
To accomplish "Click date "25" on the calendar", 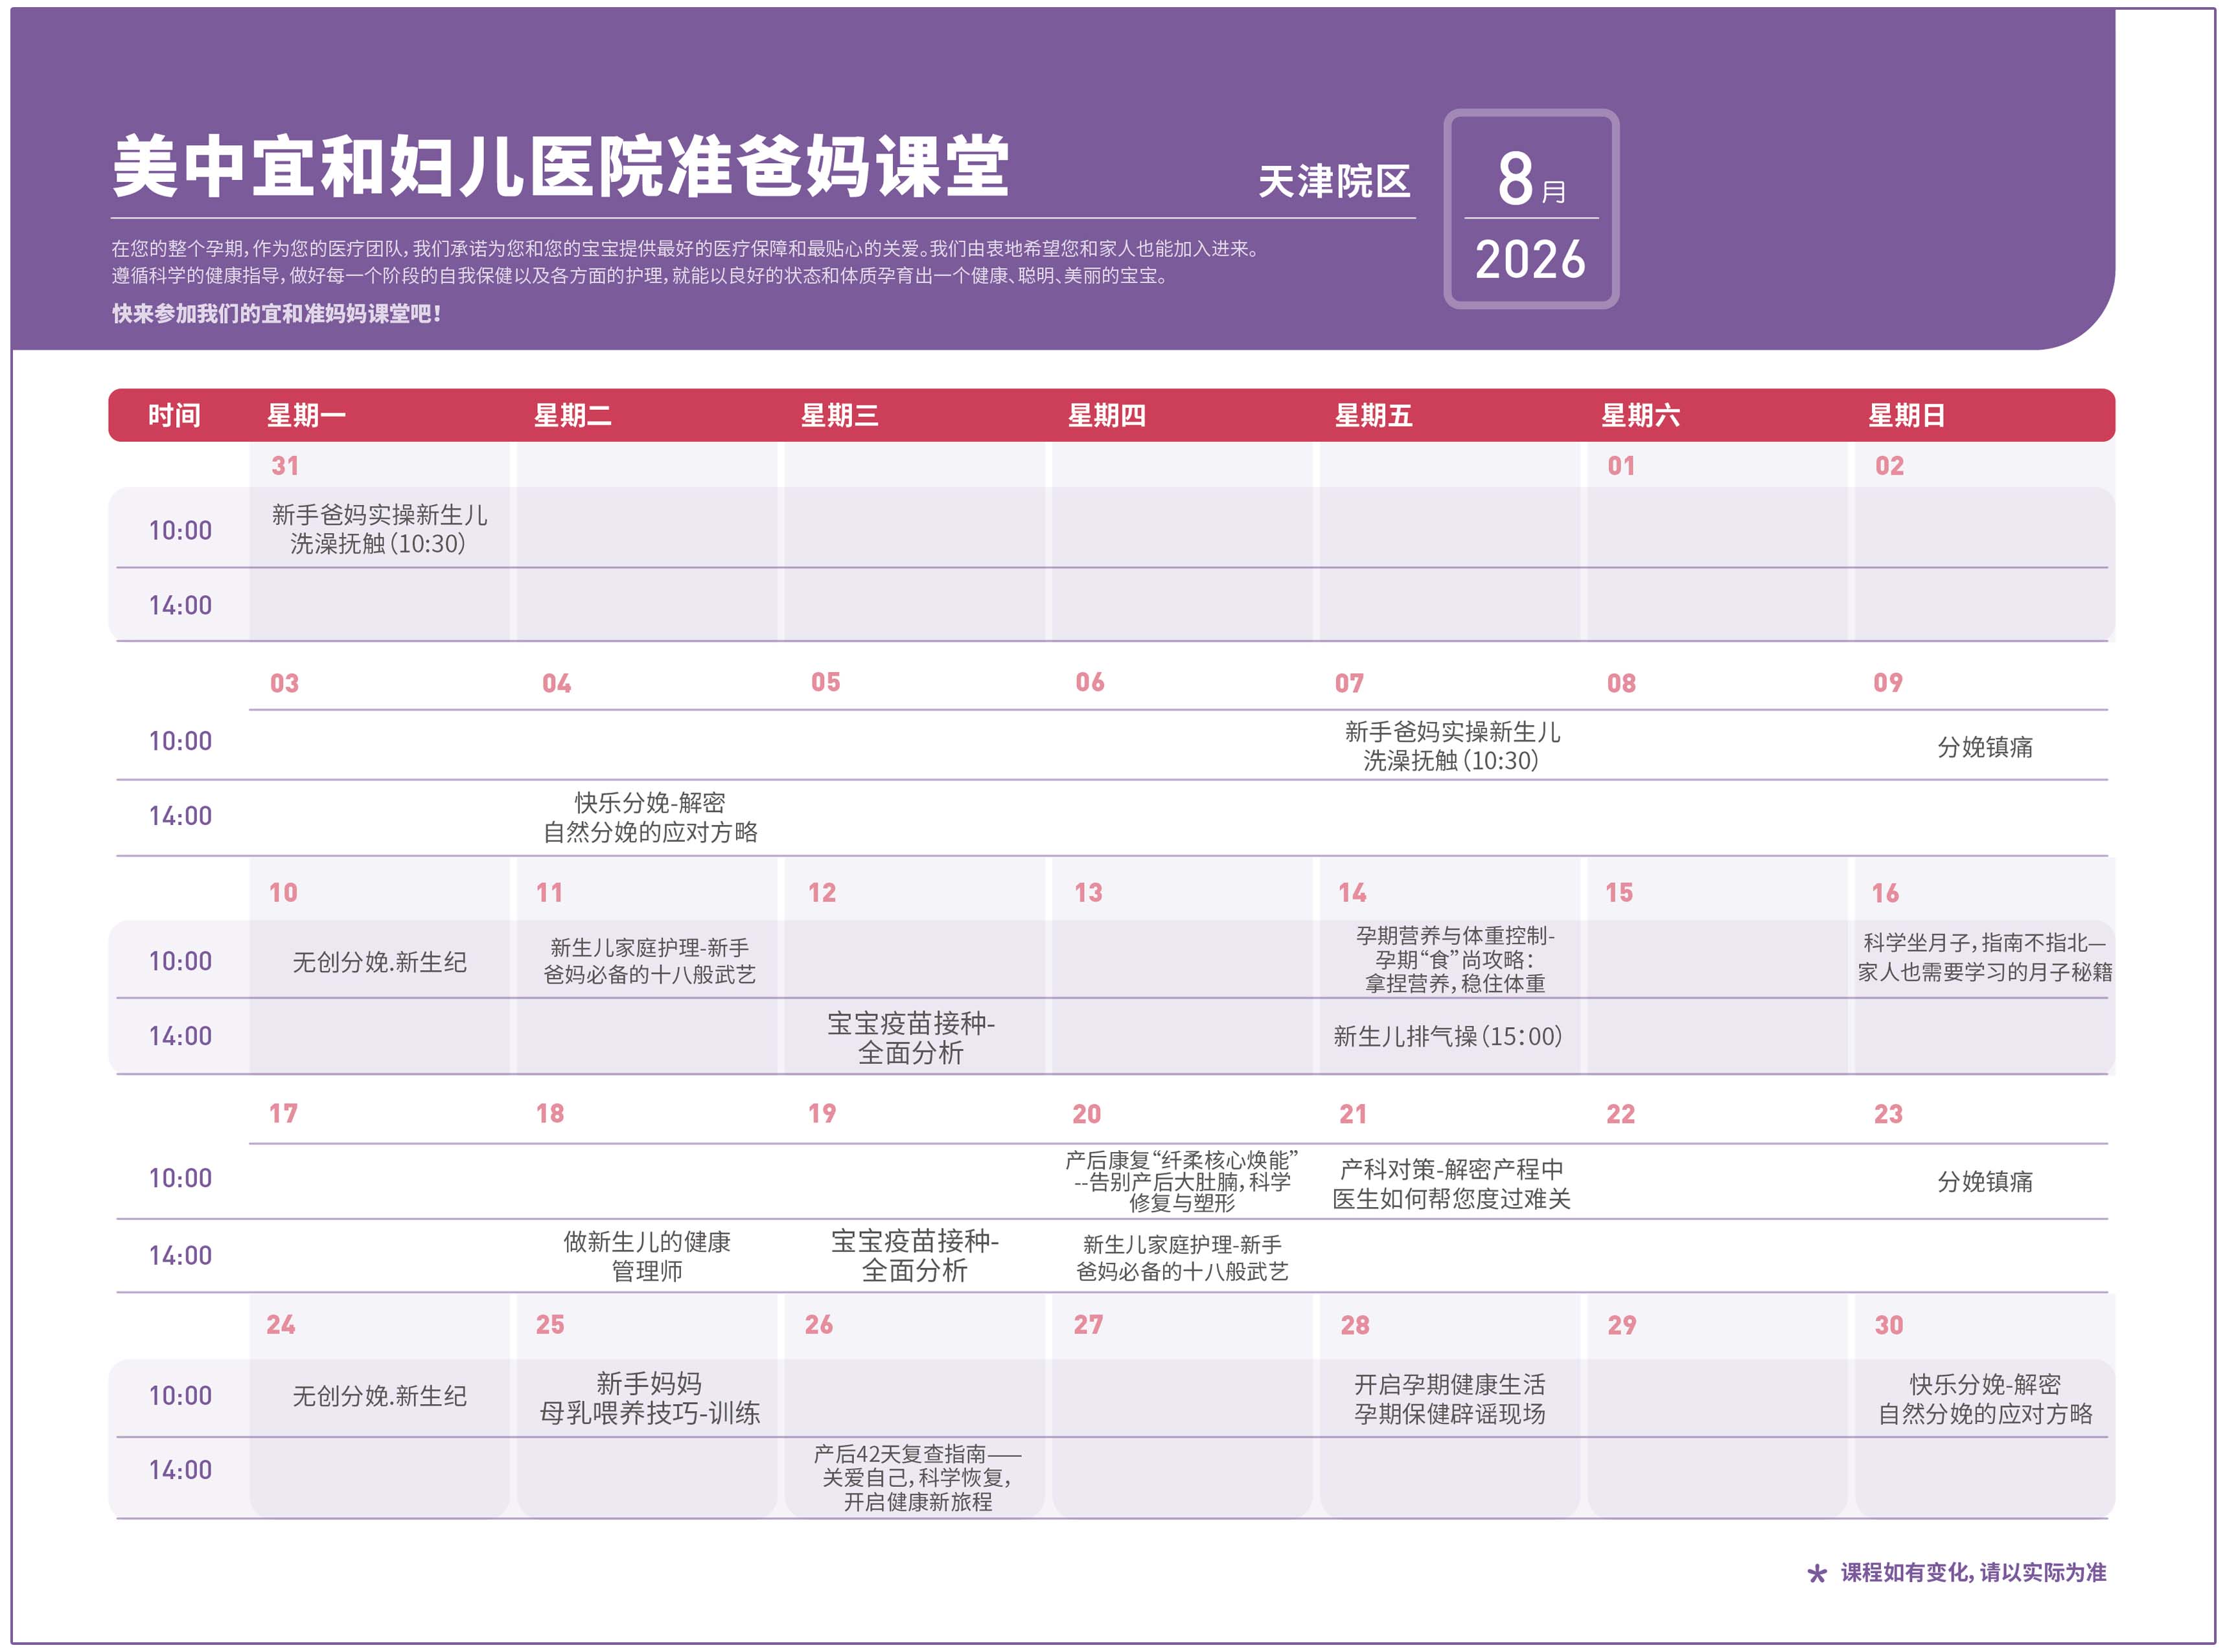I will (549, 1324).
